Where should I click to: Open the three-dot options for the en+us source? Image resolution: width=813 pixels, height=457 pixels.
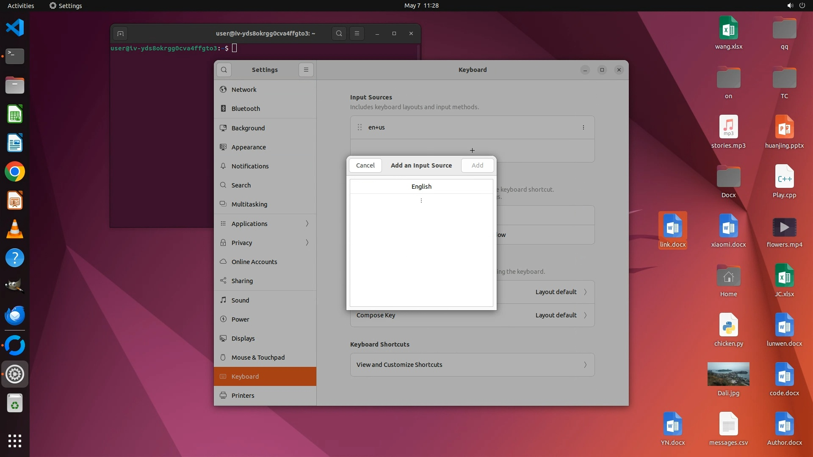coord(583,127)
